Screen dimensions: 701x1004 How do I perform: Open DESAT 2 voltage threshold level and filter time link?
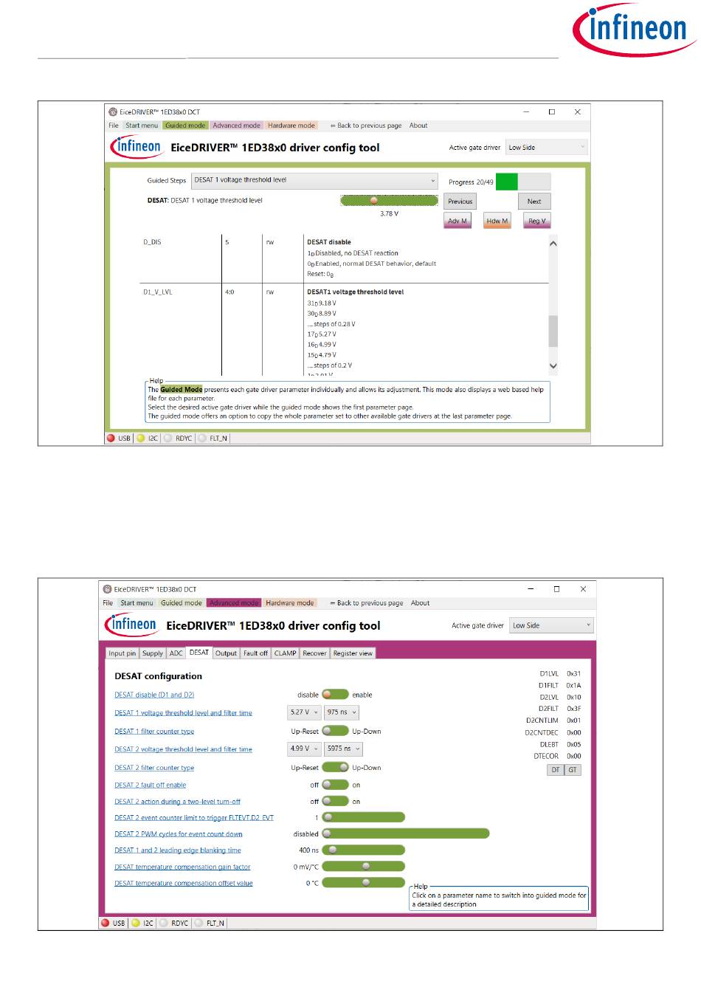[183, 749]
